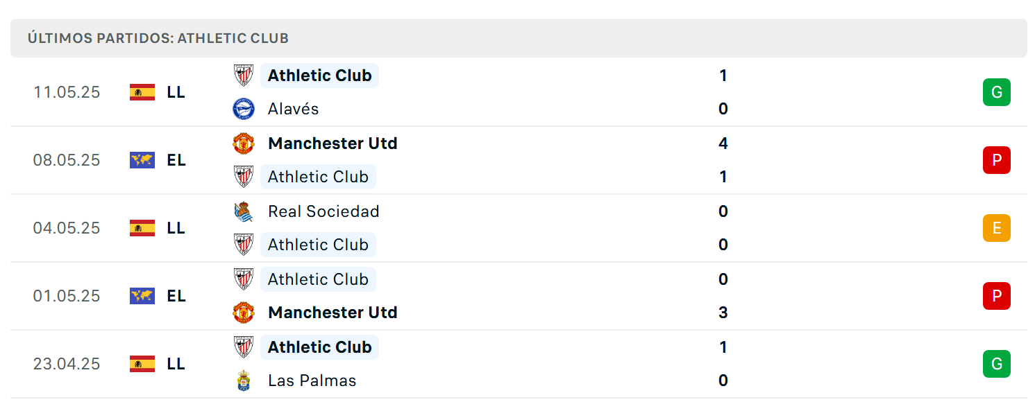This screenshot has width=1035, height=411.
Task: Click Europa League world icon on 08.05.25
Action: coord(142,160)
